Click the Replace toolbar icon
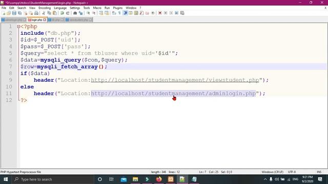The width and height of the screenshot is (328, 184). (81, 13)
